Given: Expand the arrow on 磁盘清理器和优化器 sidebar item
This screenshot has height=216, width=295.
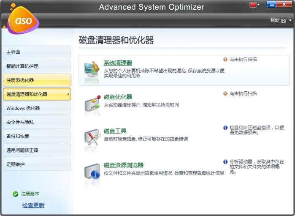Looking at the screenshot, I should pyautogui.click(x=68, y=94).
